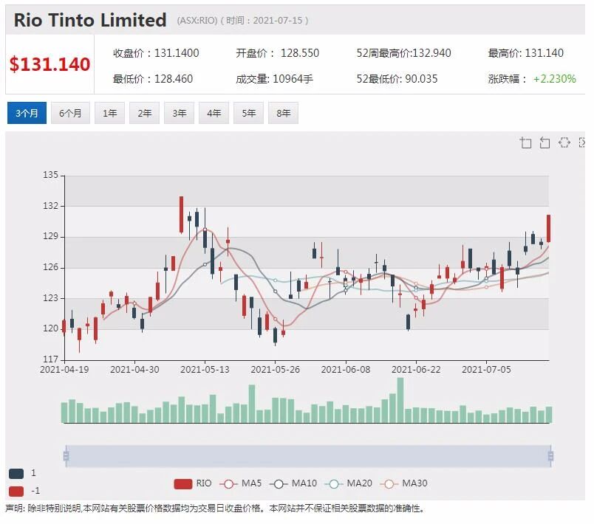594x524 pixels.
Task: Click the 123 y-axis label
Action: tap(50, 298)
